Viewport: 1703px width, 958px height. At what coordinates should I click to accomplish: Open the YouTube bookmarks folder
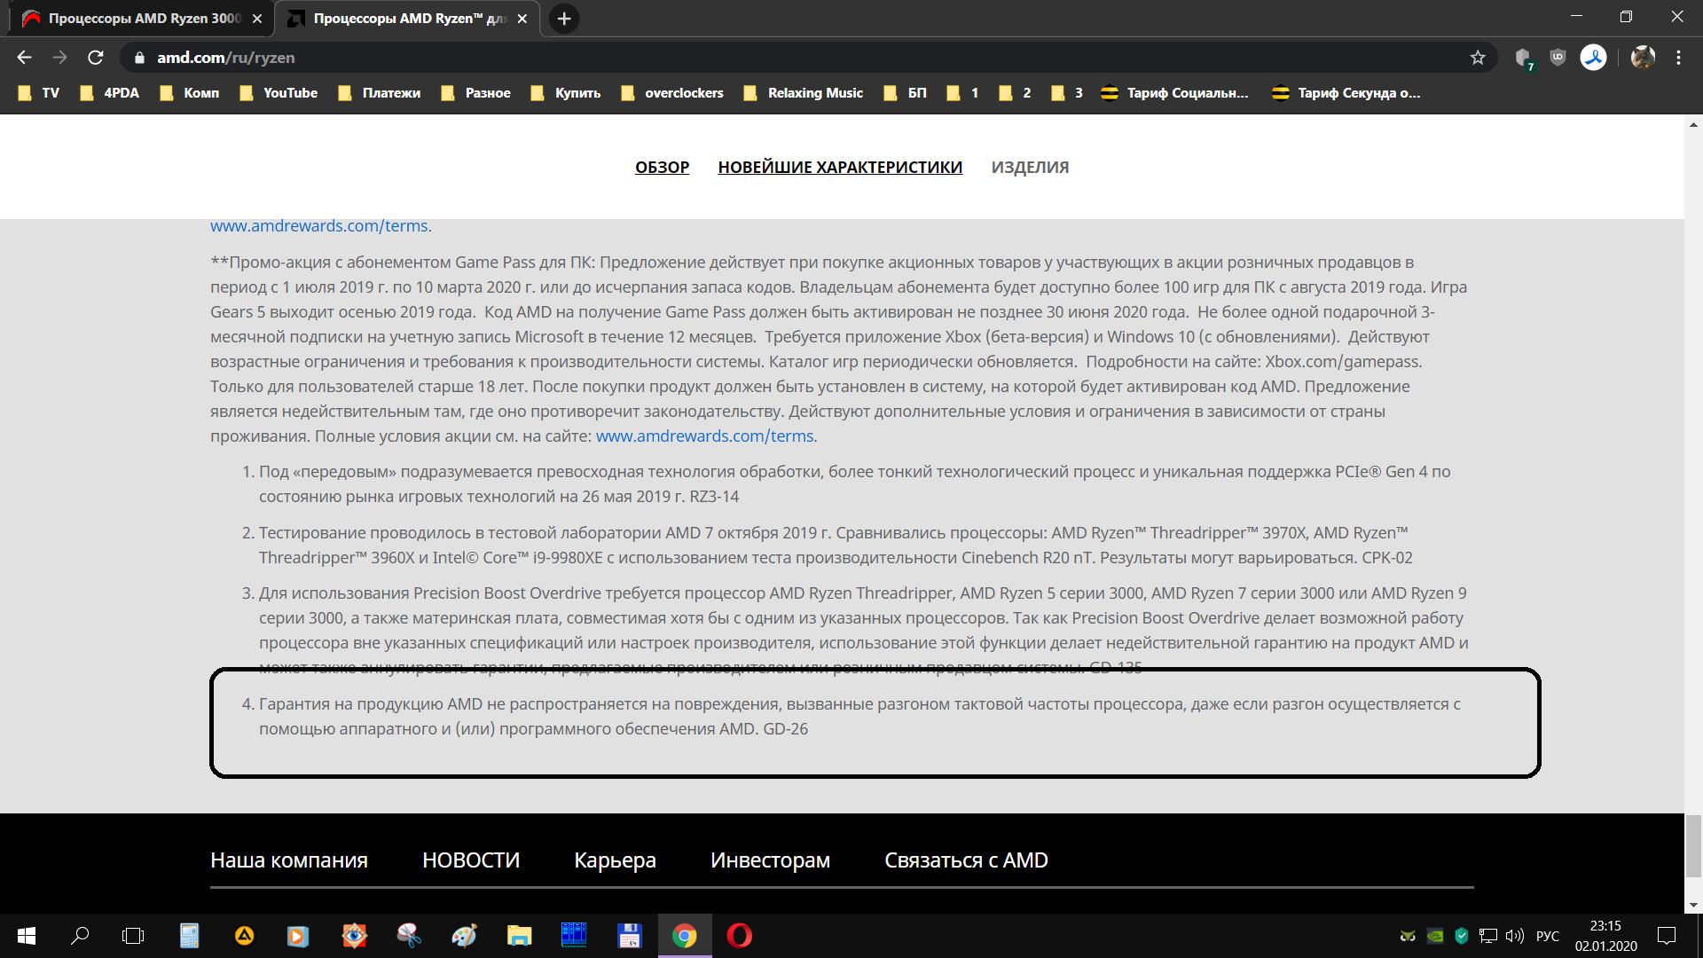pos(279,93)
